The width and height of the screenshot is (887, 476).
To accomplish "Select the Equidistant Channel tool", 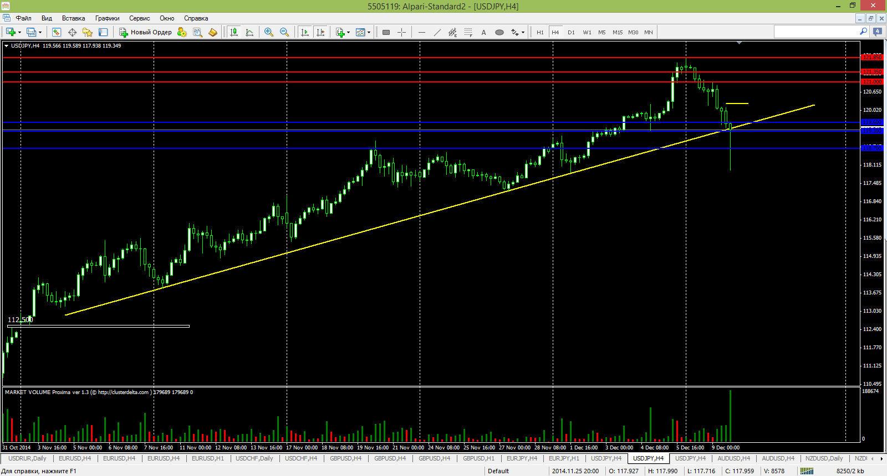I will (453, 32).
